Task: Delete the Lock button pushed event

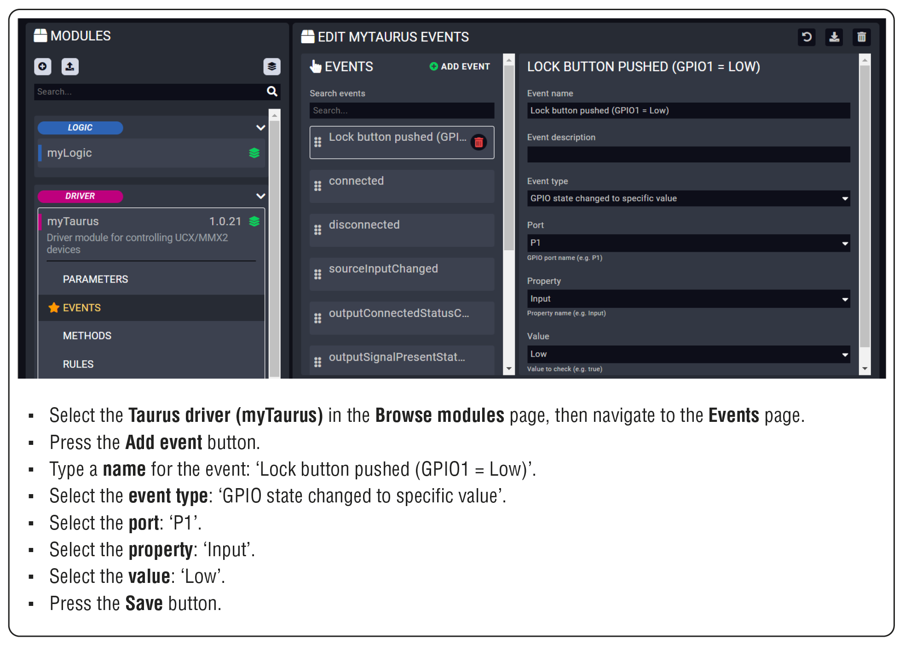Action: (x=478, y=142)
